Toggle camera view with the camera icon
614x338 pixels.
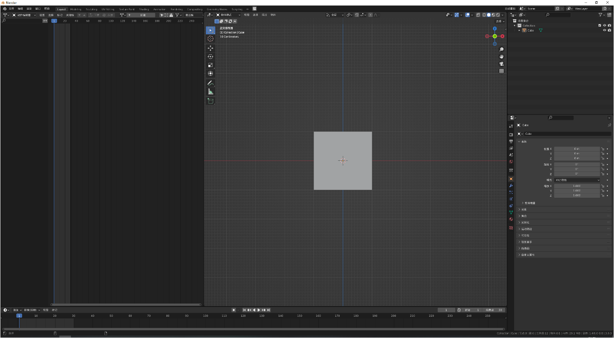click(501, 64)
